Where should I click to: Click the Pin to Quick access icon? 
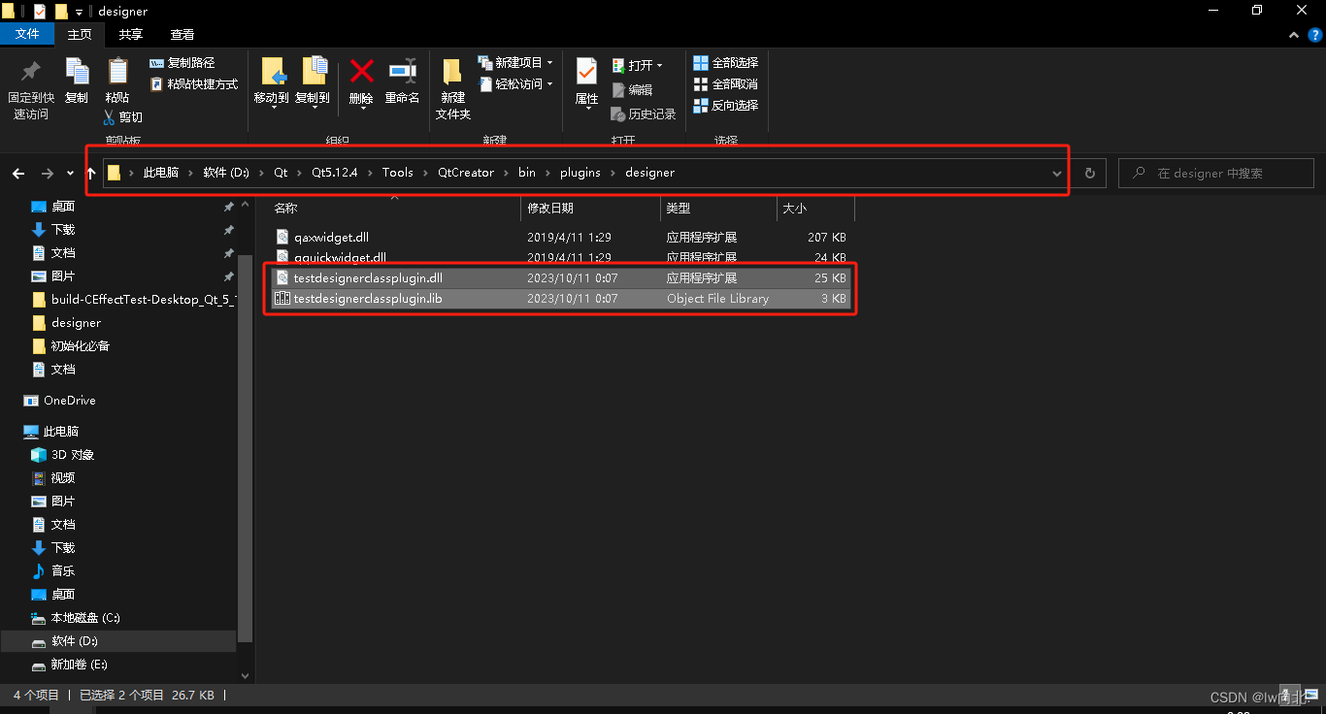pyautogui.click(x=30, y=72)
